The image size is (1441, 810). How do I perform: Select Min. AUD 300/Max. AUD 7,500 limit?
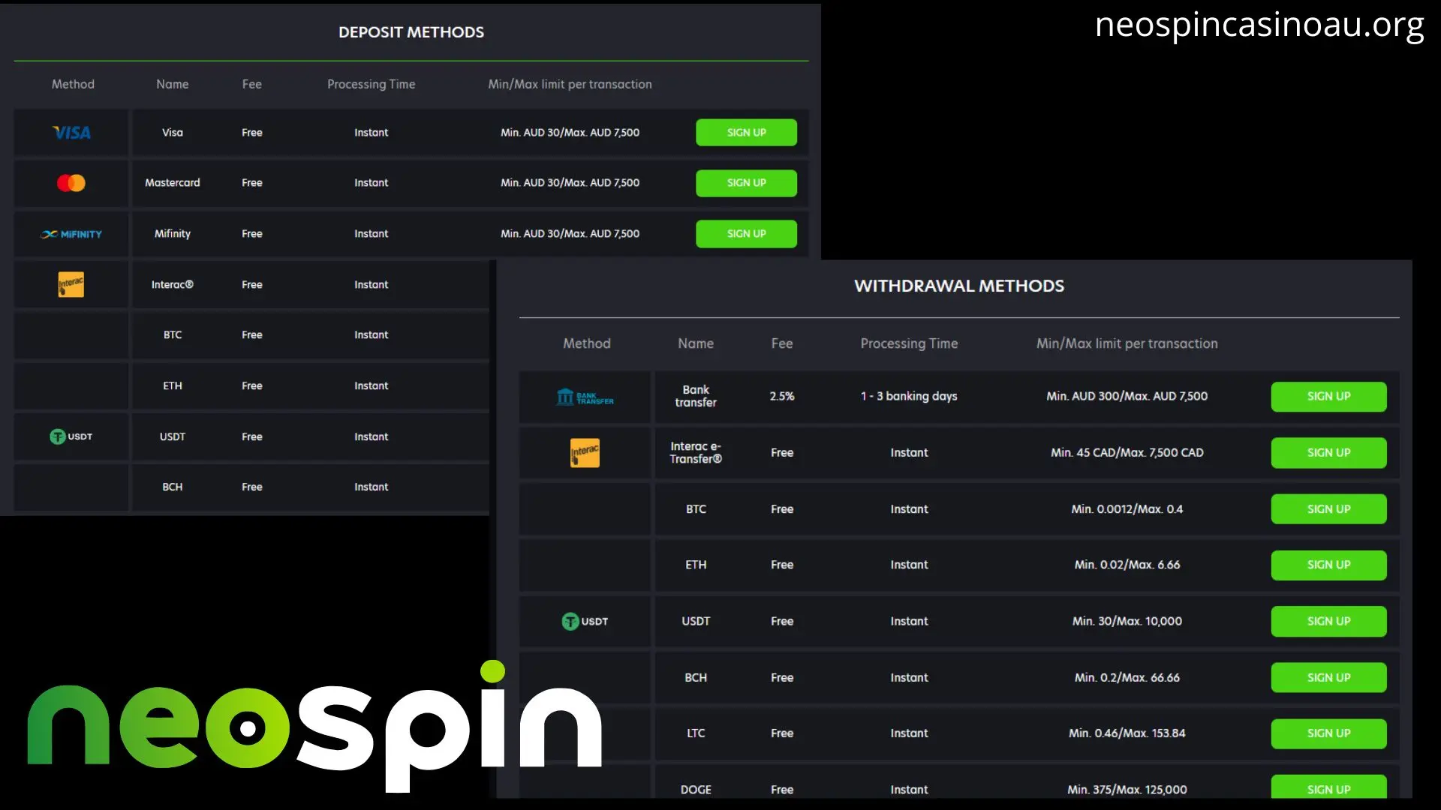[1127, 397]
